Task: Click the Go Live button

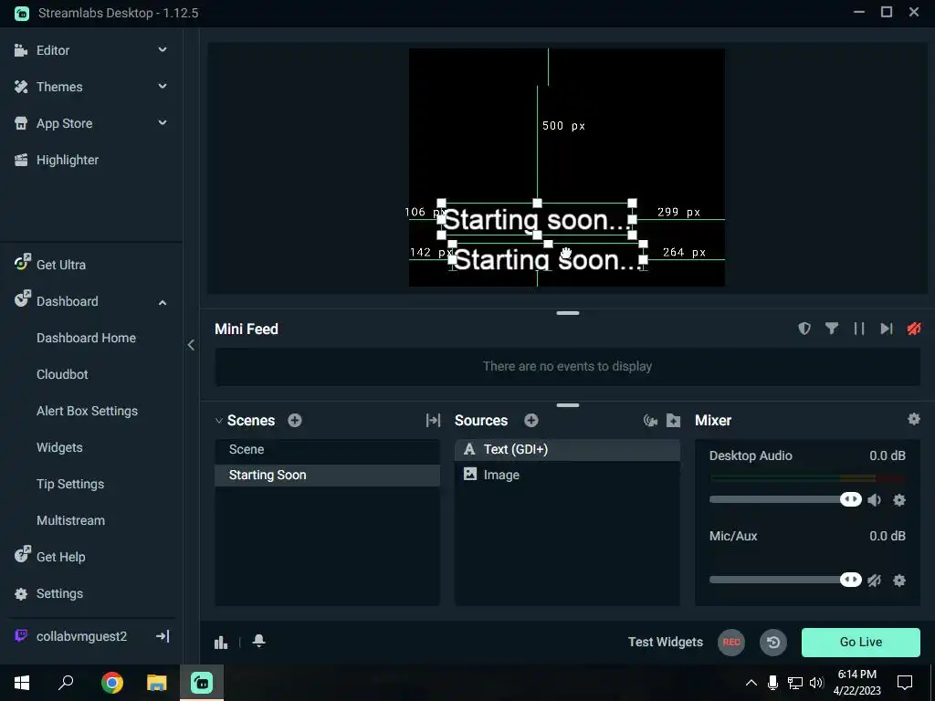Action: [x=860, y=642]
